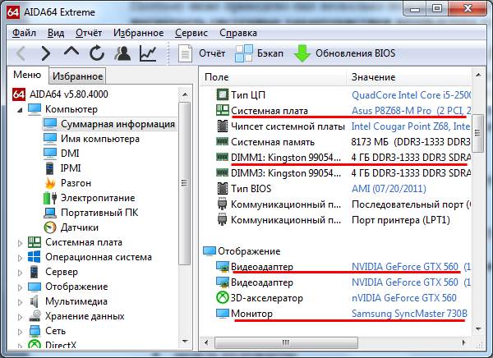Click the Отчёт toolbar button
This screenshot has height=358, width=493.
coord(187,54)
